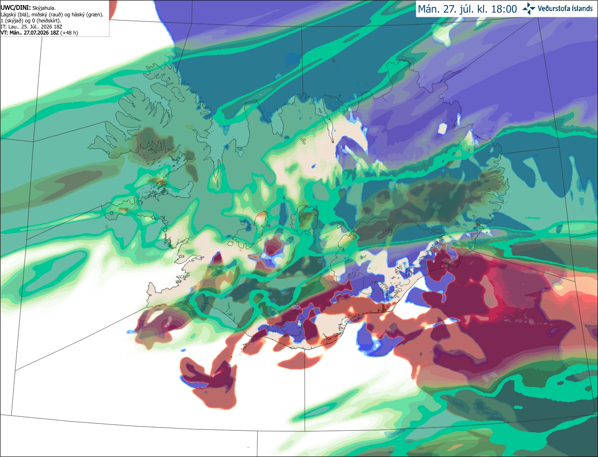The image size is (598, 457).
Task: Select the UWC/DINI: Skýjahula legend title
Action: 28,8
